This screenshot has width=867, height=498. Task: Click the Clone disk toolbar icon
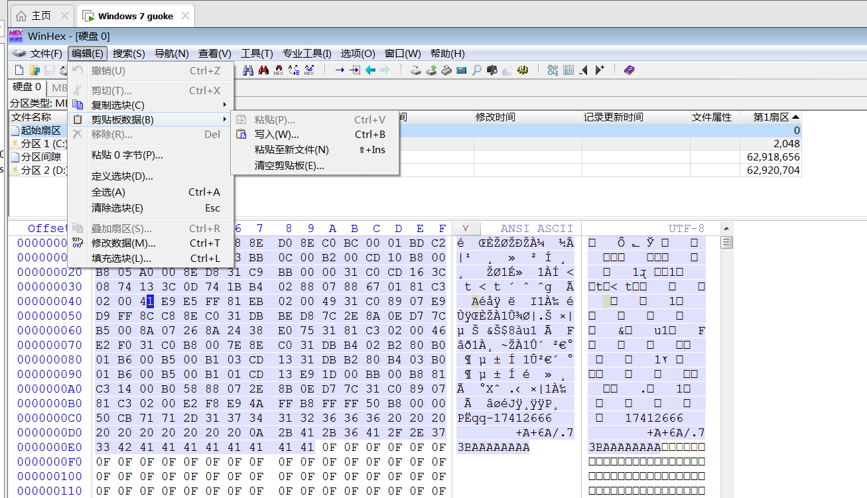pyautogui.click(x=431, y=70)
